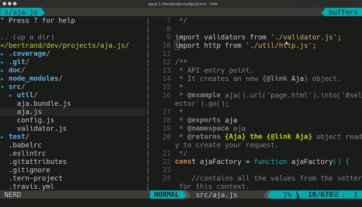Expand the util folder arrow
Viewport: 362px width, 207px height.
[x=11, y=95]
